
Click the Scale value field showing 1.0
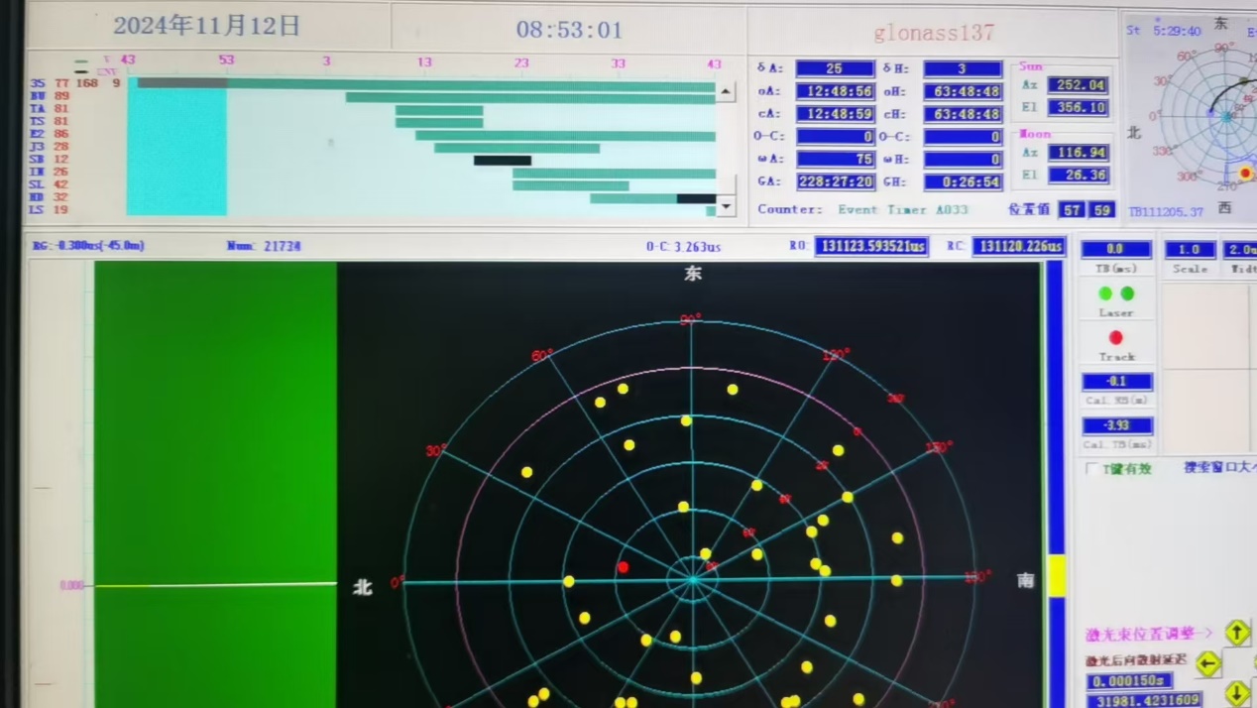[1190, 250]
